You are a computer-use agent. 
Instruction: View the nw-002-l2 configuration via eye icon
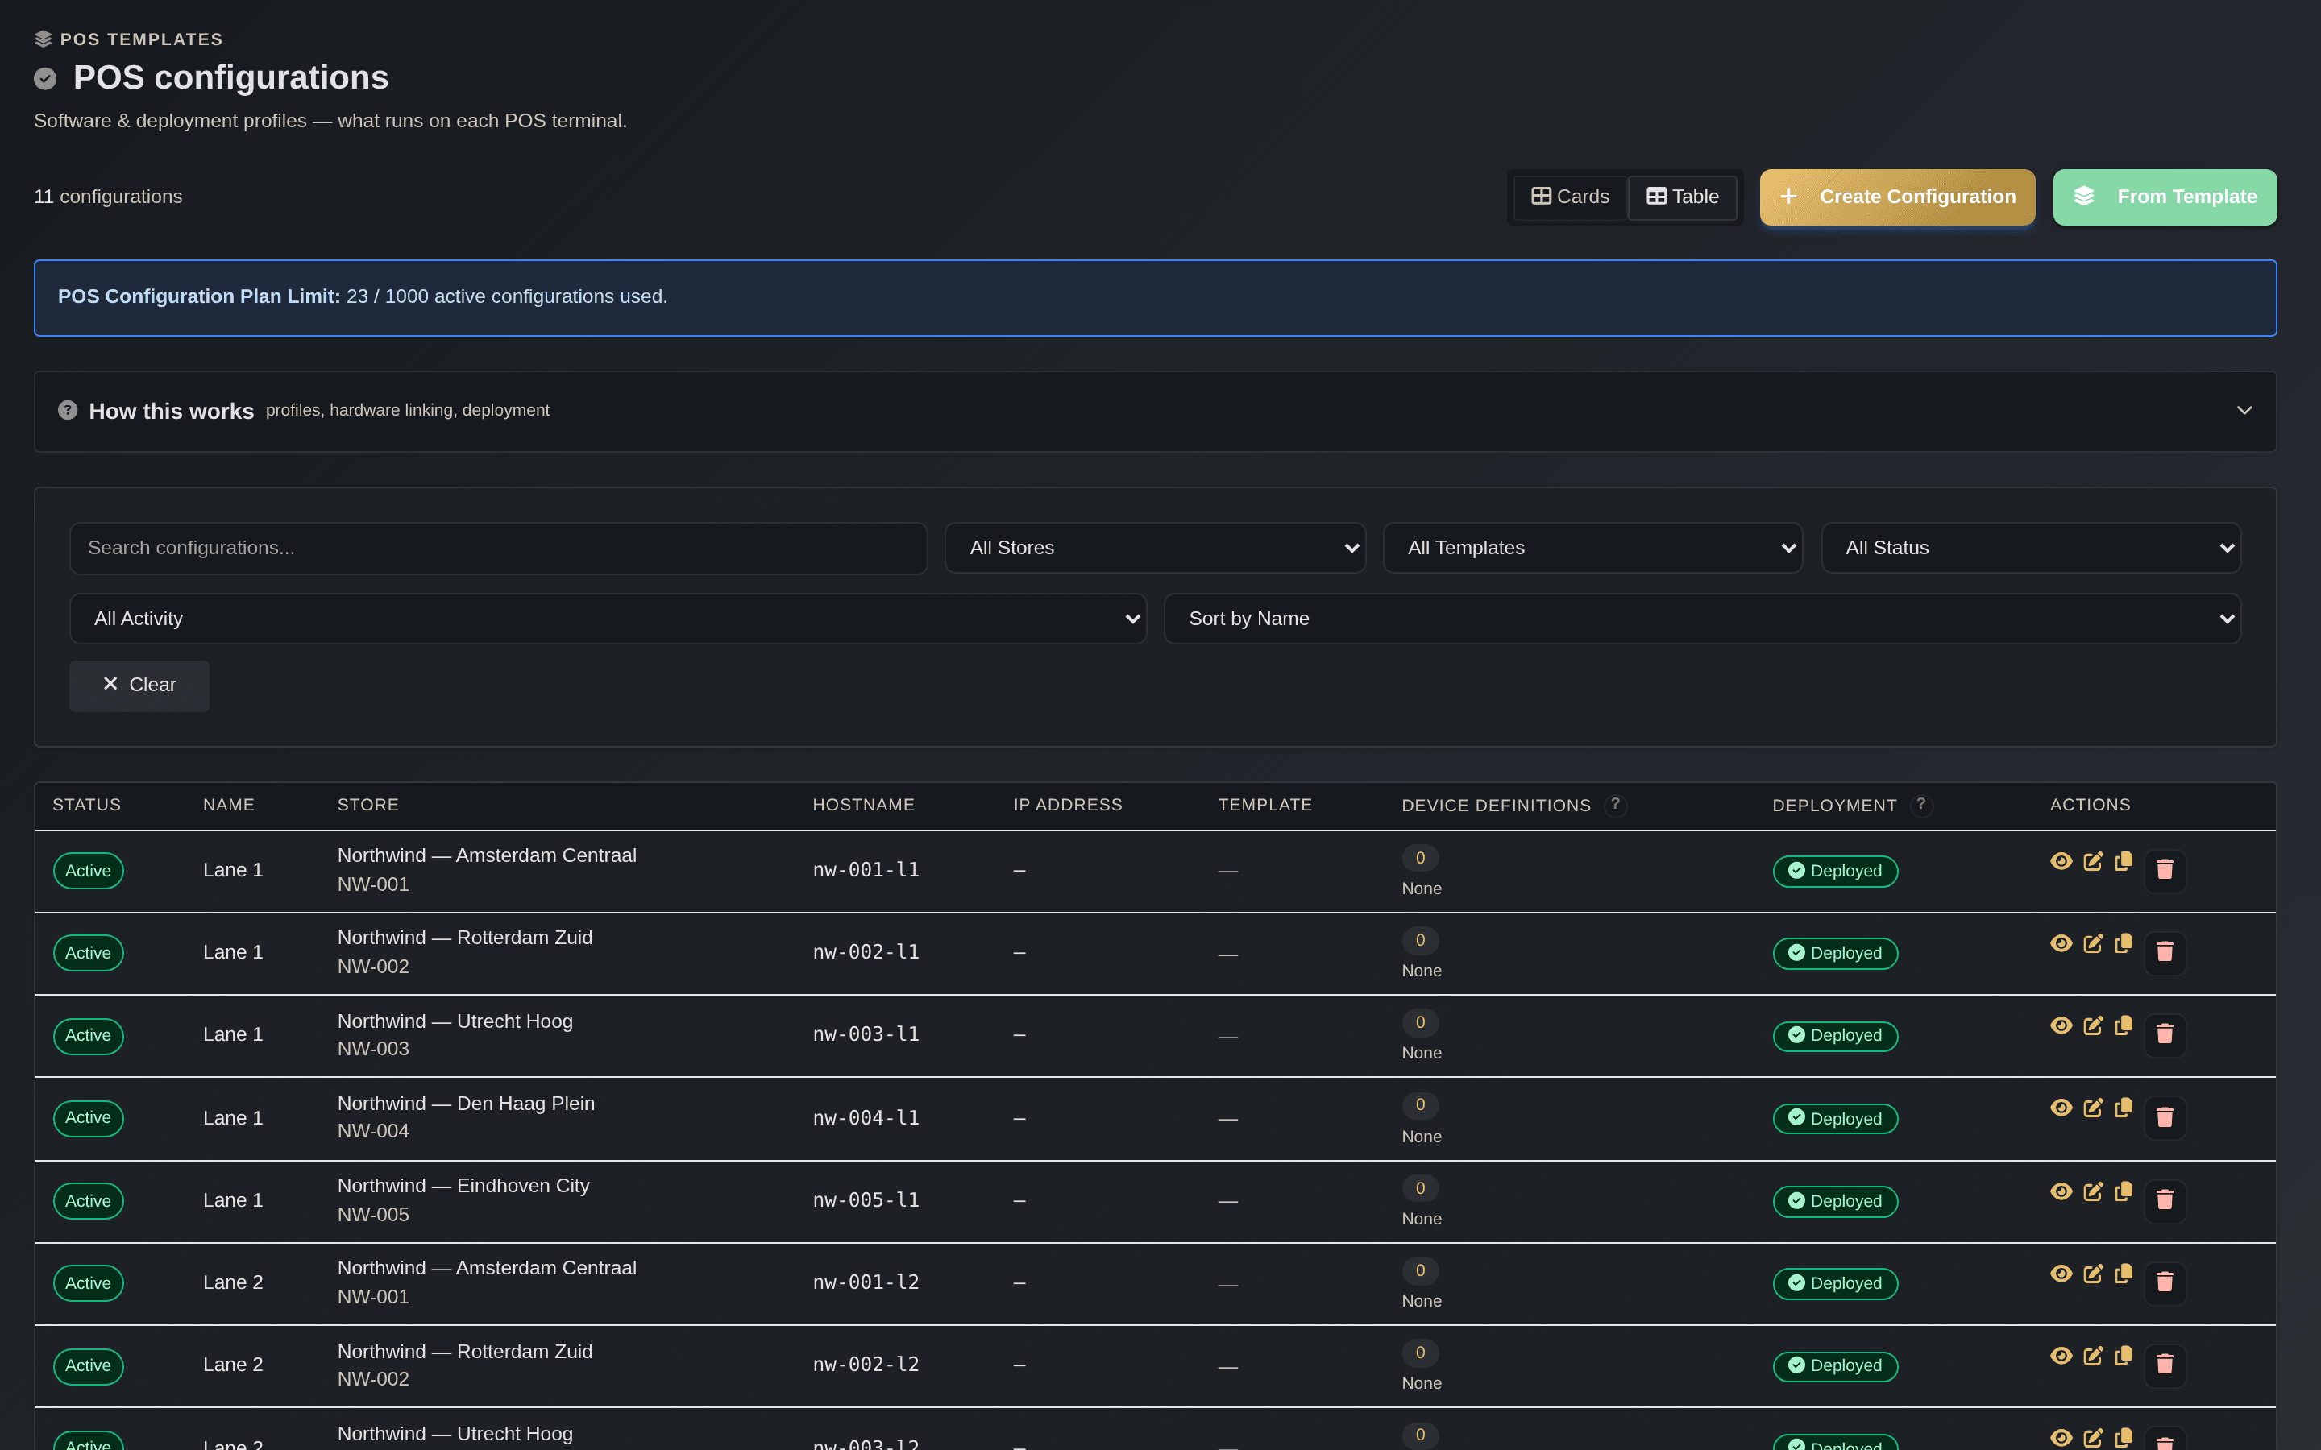tap(2061, 1356)
